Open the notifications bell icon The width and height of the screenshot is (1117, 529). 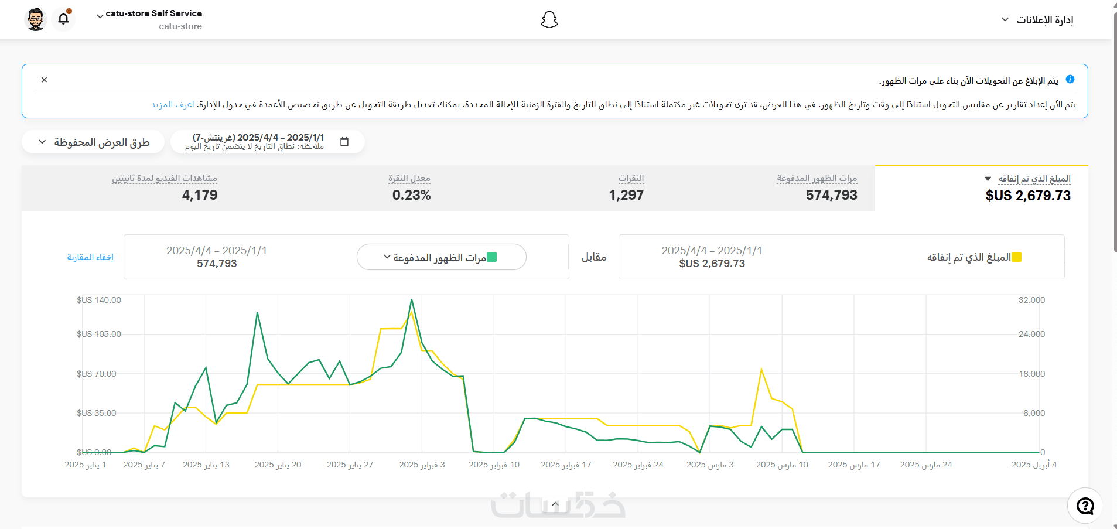[x=63, y=19]
